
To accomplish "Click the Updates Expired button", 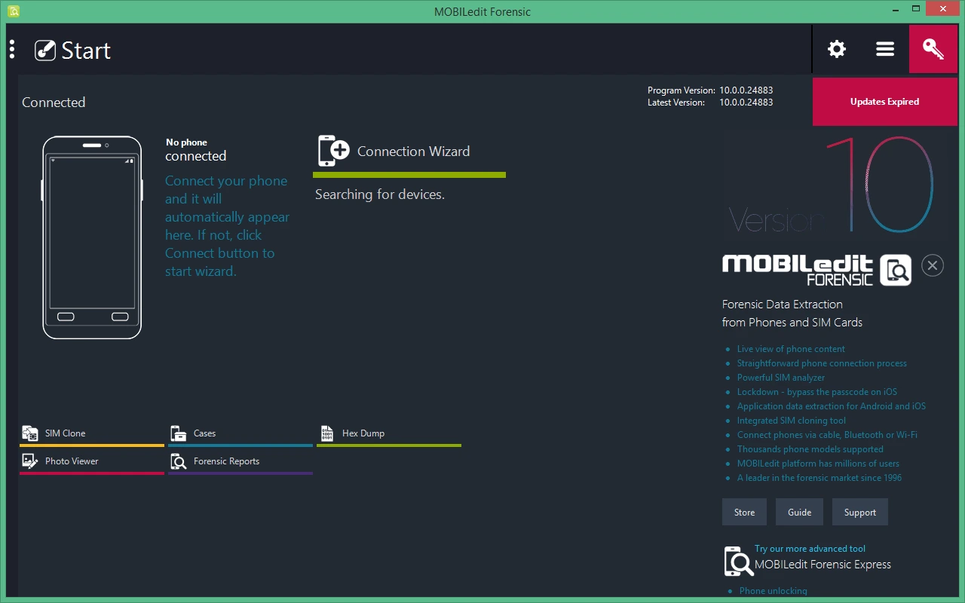I will point(885,102).
